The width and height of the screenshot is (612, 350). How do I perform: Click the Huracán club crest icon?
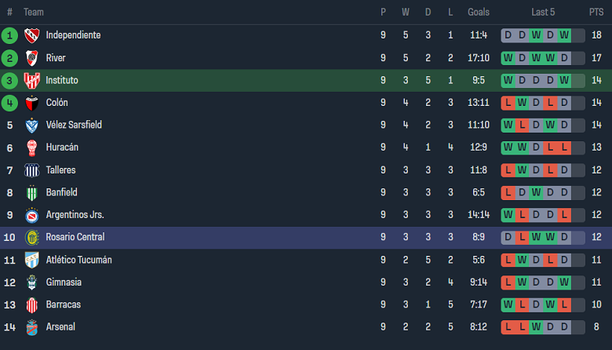(x=31, y=148)
